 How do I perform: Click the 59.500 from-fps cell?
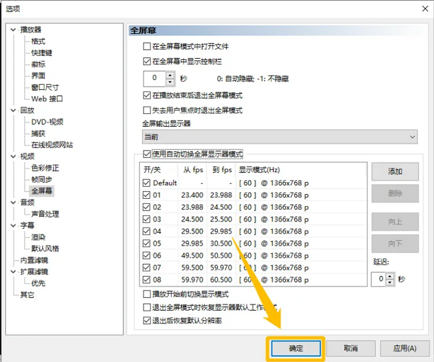point(192,267)
